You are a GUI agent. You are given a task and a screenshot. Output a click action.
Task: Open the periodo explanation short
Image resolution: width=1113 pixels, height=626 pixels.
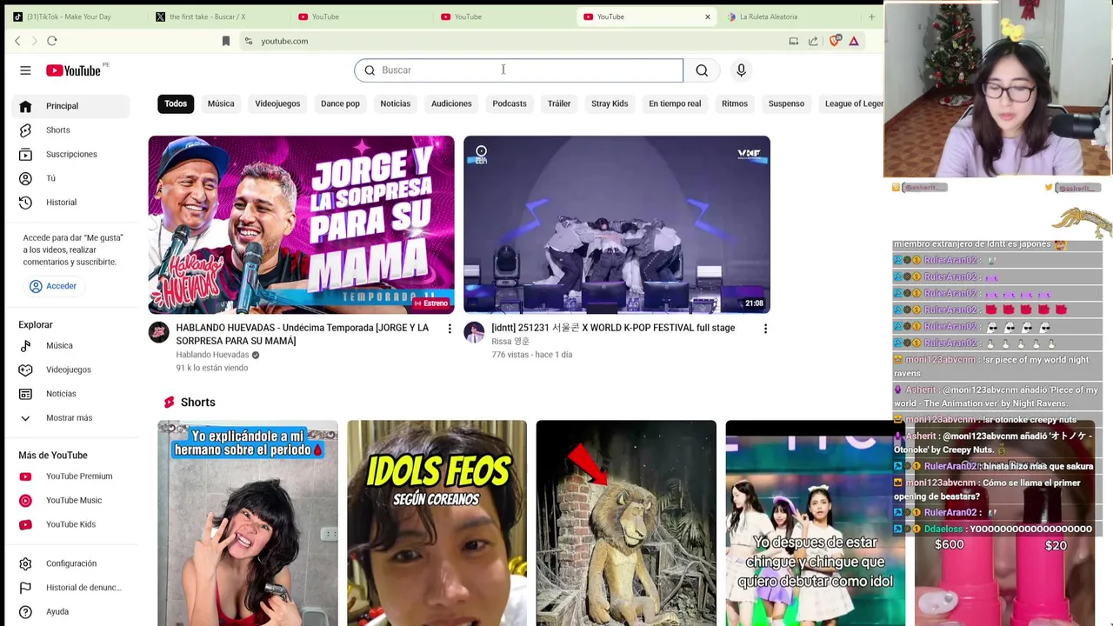[x=248, y=523]
